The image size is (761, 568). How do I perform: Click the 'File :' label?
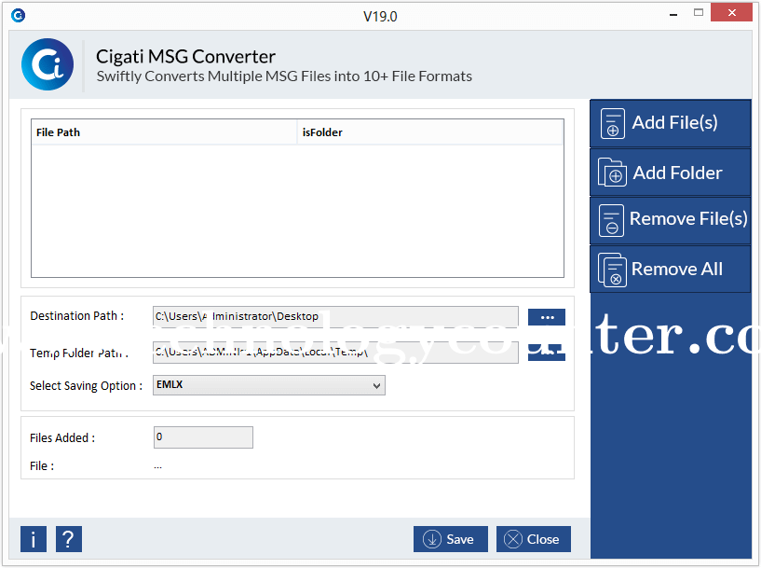click(42, 466)
